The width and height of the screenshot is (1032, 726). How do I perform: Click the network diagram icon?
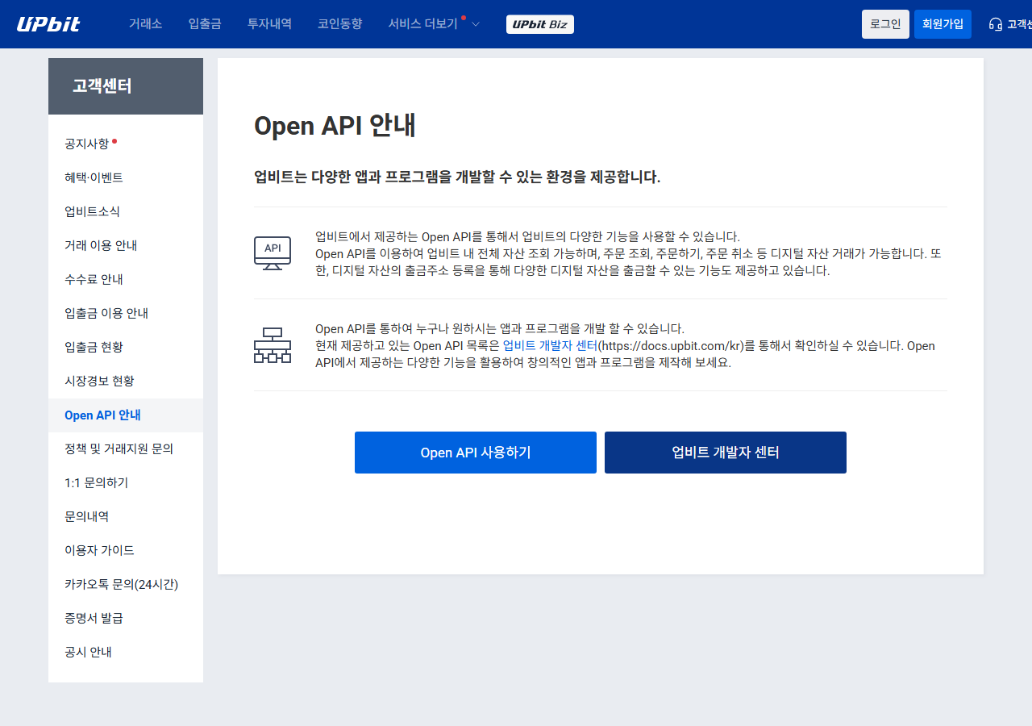click(x=273, y=345)
